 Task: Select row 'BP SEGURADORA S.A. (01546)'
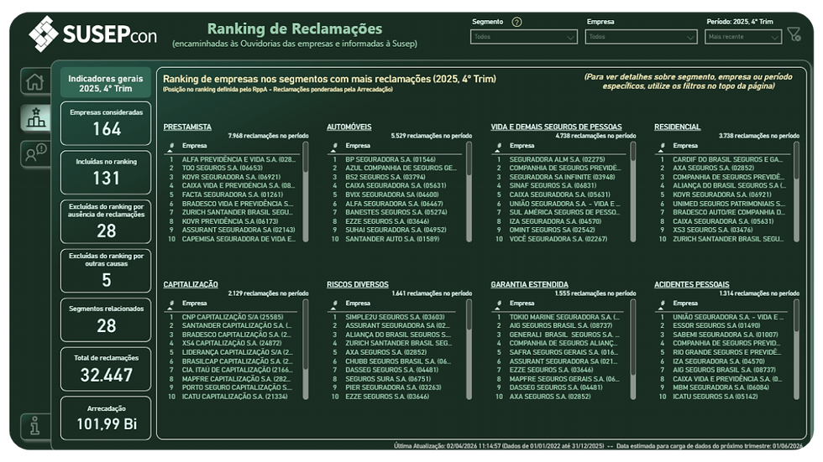(396, 159)
